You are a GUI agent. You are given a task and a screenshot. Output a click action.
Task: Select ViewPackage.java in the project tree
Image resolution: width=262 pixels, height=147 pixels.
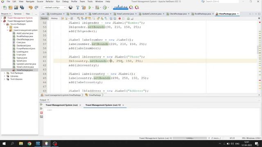click(x=25, y=70)
